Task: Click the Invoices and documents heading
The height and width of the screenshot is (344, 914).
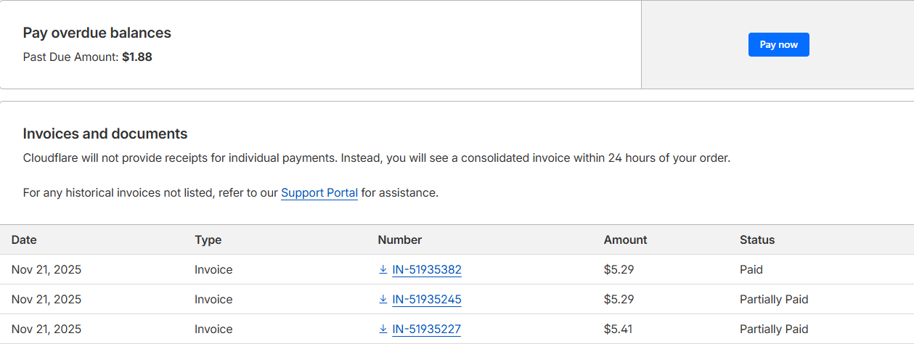Action: click(105, 134)
